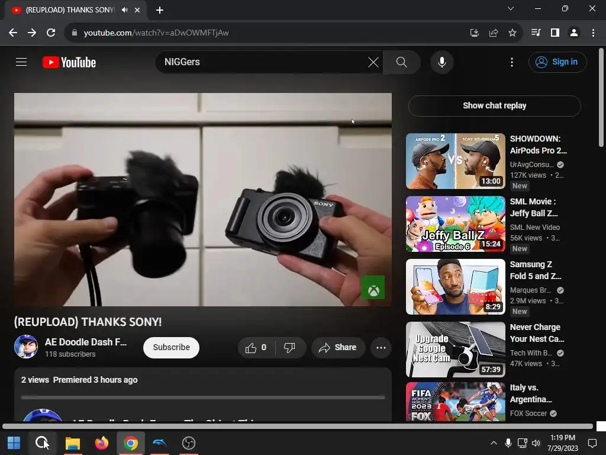Open the Chrome profile icon
This screenshot has height=455, width=606.
[574, 33]
